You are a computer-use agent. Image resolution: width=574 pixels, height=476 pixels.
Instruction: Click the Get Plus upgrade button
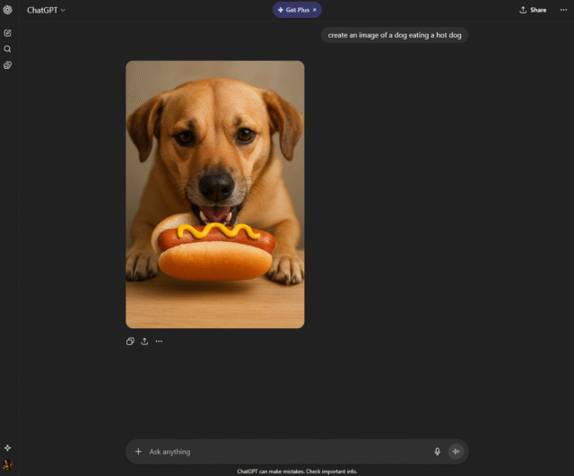point(293,10)
